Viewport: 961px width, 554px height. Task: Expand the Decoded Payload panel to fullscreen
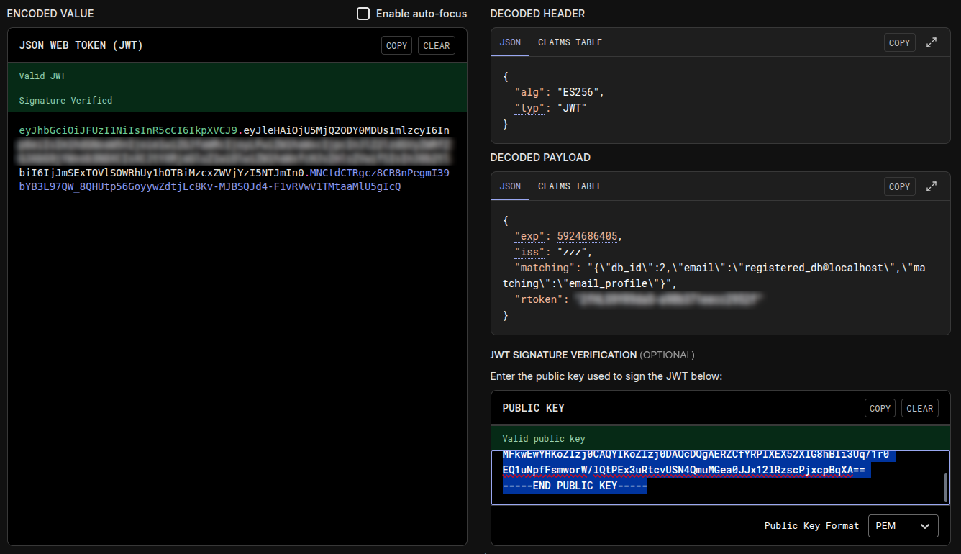[x=932, y=186]
